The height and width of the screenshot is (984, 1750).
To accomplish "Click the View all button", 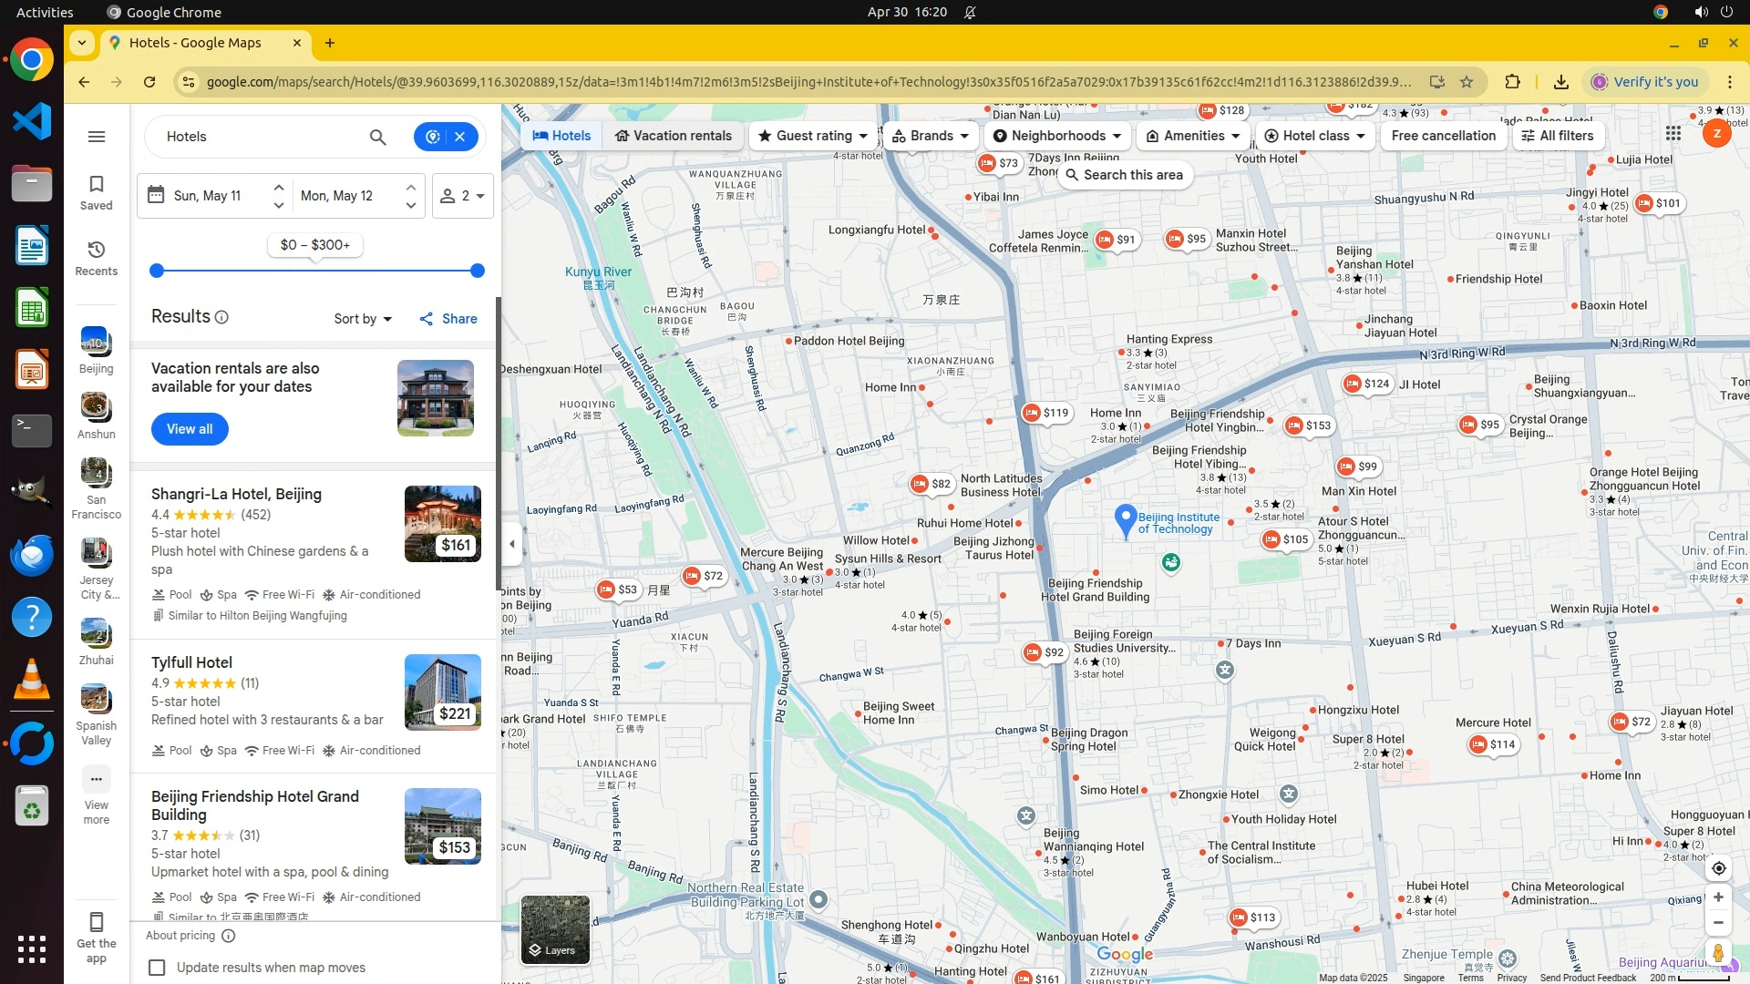I will (190, 429).
